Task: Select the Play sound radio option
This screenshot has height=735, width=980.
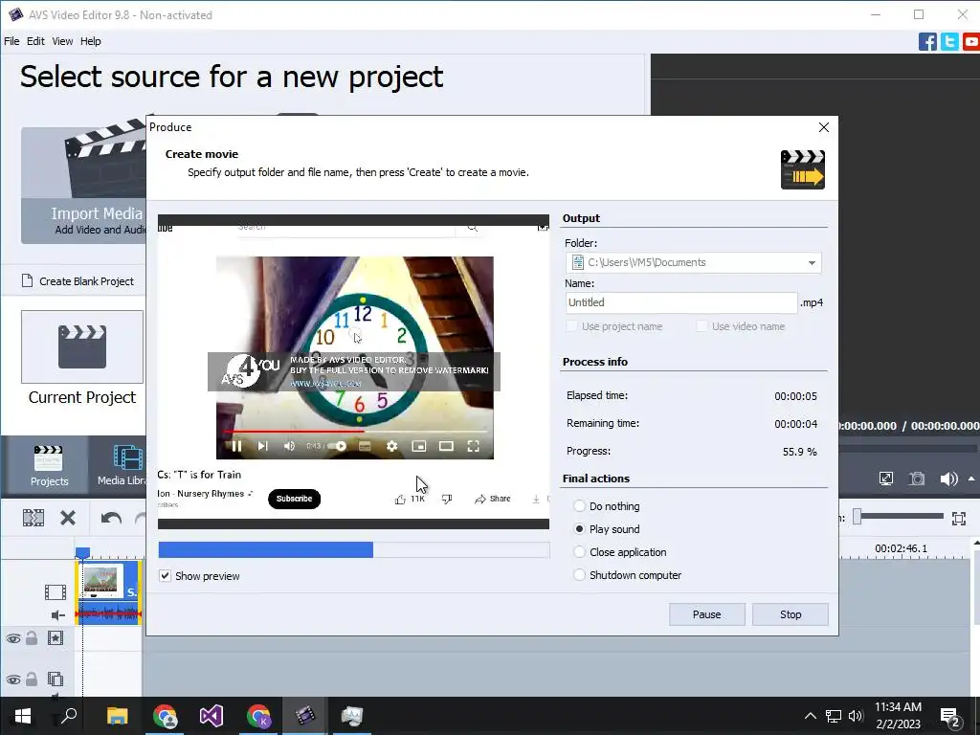Action: pos(579,529)
